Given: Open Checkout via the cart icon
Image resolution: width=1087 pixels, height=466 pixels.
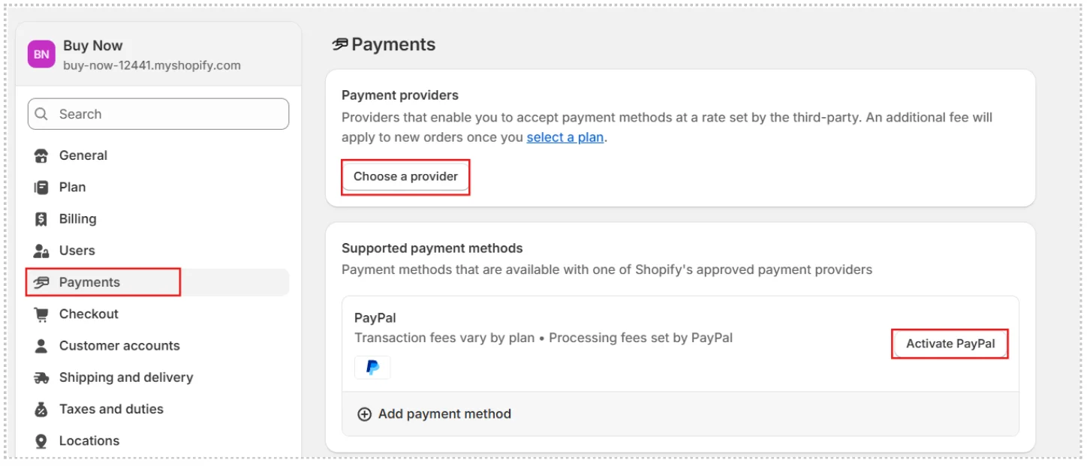Looking at the screenshot, I should point(42,314).
